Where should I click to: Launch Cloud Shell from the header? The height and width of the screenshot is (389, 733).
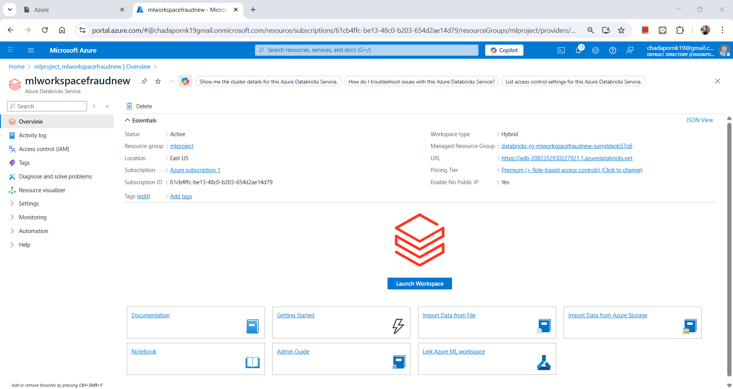561,50
